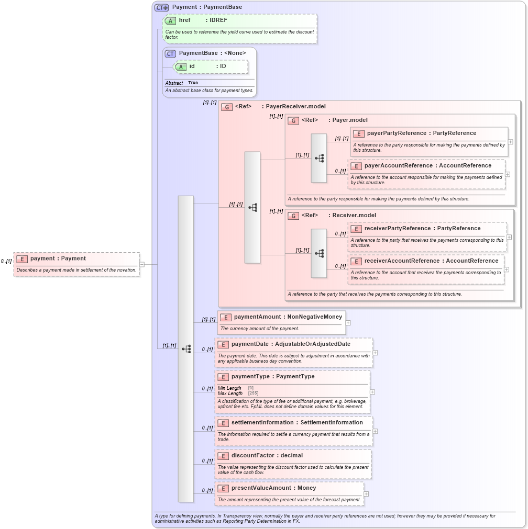Expand receiverAccountReference via its plus box

point(507,269)
